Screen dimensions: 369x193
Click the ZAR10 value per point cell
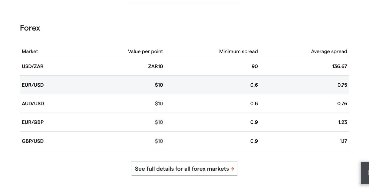pyautogui.click(x=155, y=66)
